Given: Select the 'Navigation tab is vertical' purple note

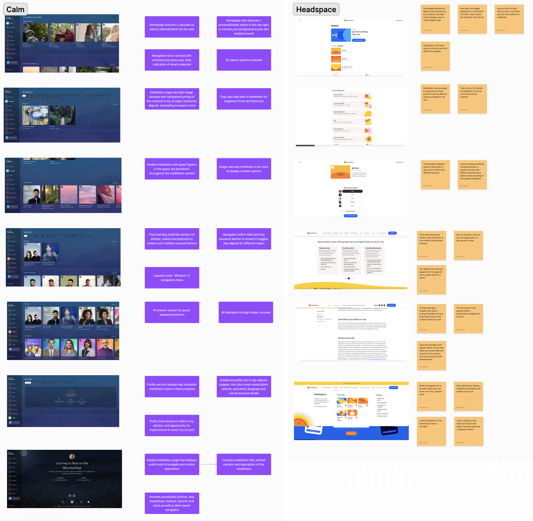Looking at the screenshot, I should [x=172, y=60].
